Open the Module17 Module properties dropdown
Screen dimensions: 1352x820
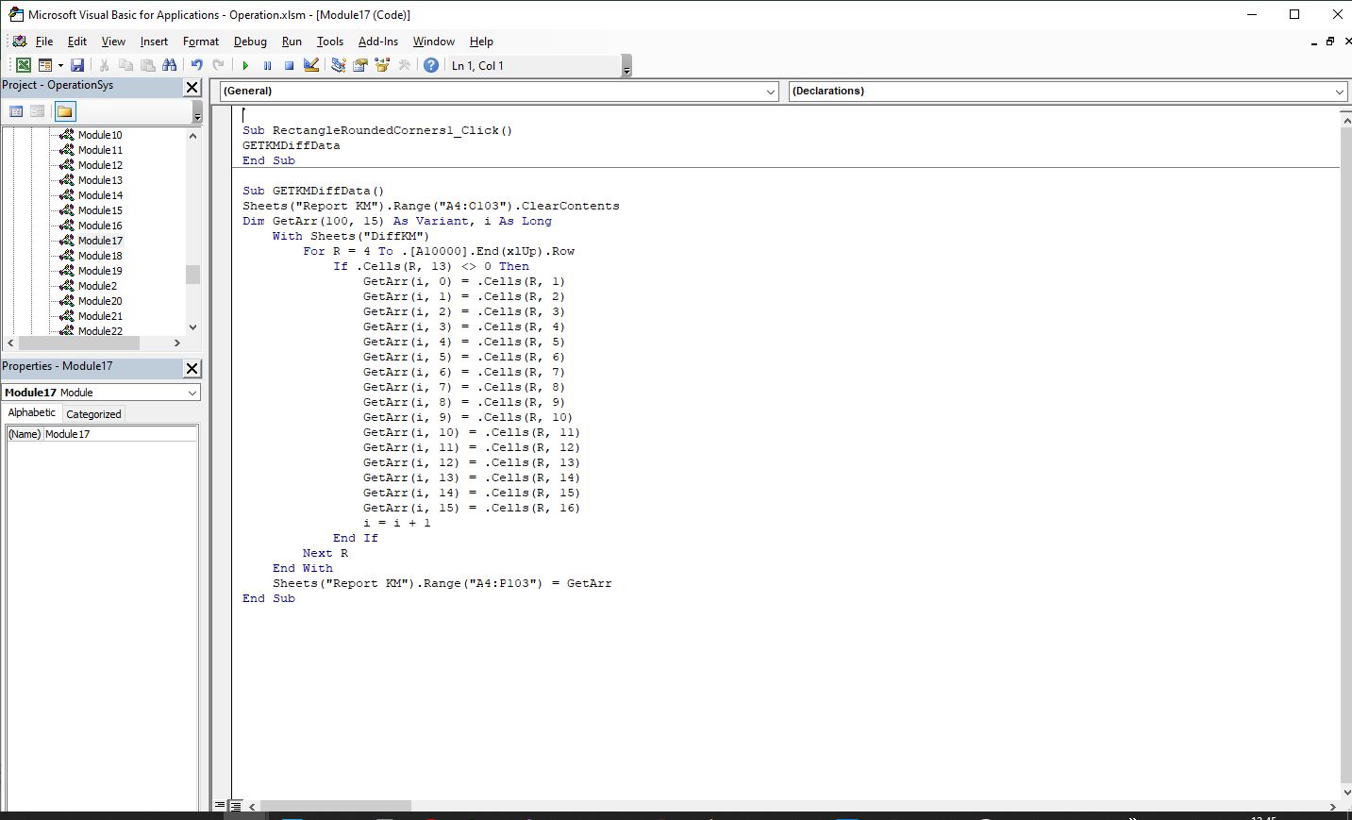click(192, 393)
